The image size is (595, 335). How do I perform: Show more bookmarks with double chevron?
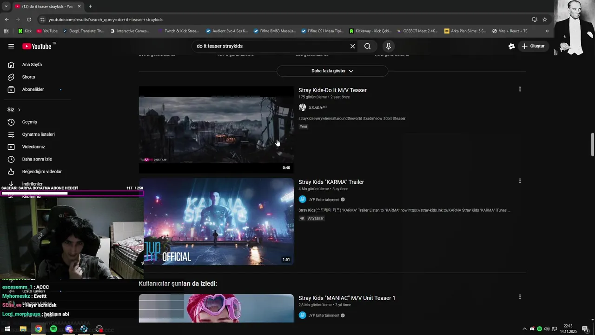point(547,31)
